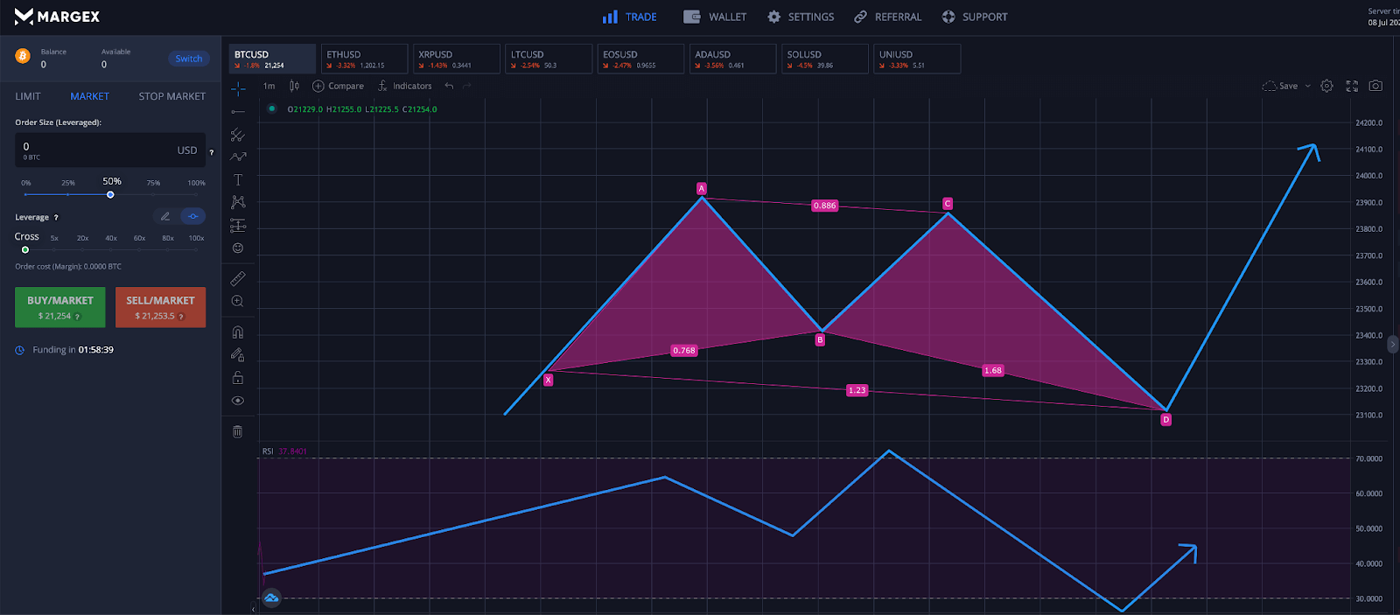Open the candlestick chart type selector

tap(294, 86)
